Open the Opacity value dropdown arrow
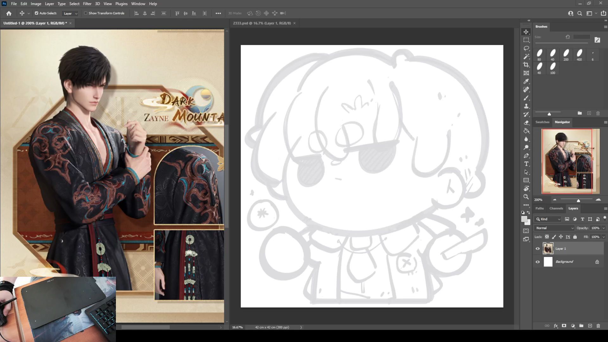The image size is (608, 342). click(x=604, y=228)
